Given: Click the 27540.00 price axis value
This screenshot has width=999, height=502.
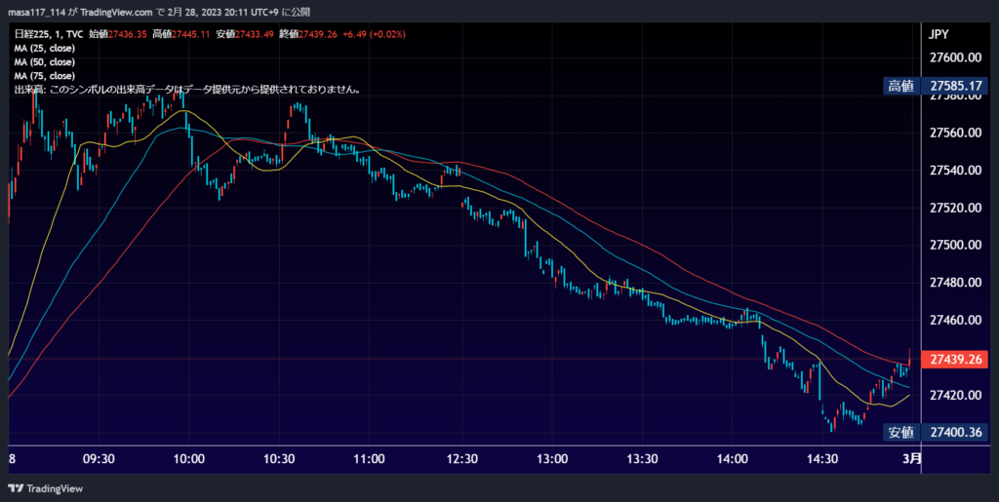Looking at the screenshot, I should coord(955,171).
